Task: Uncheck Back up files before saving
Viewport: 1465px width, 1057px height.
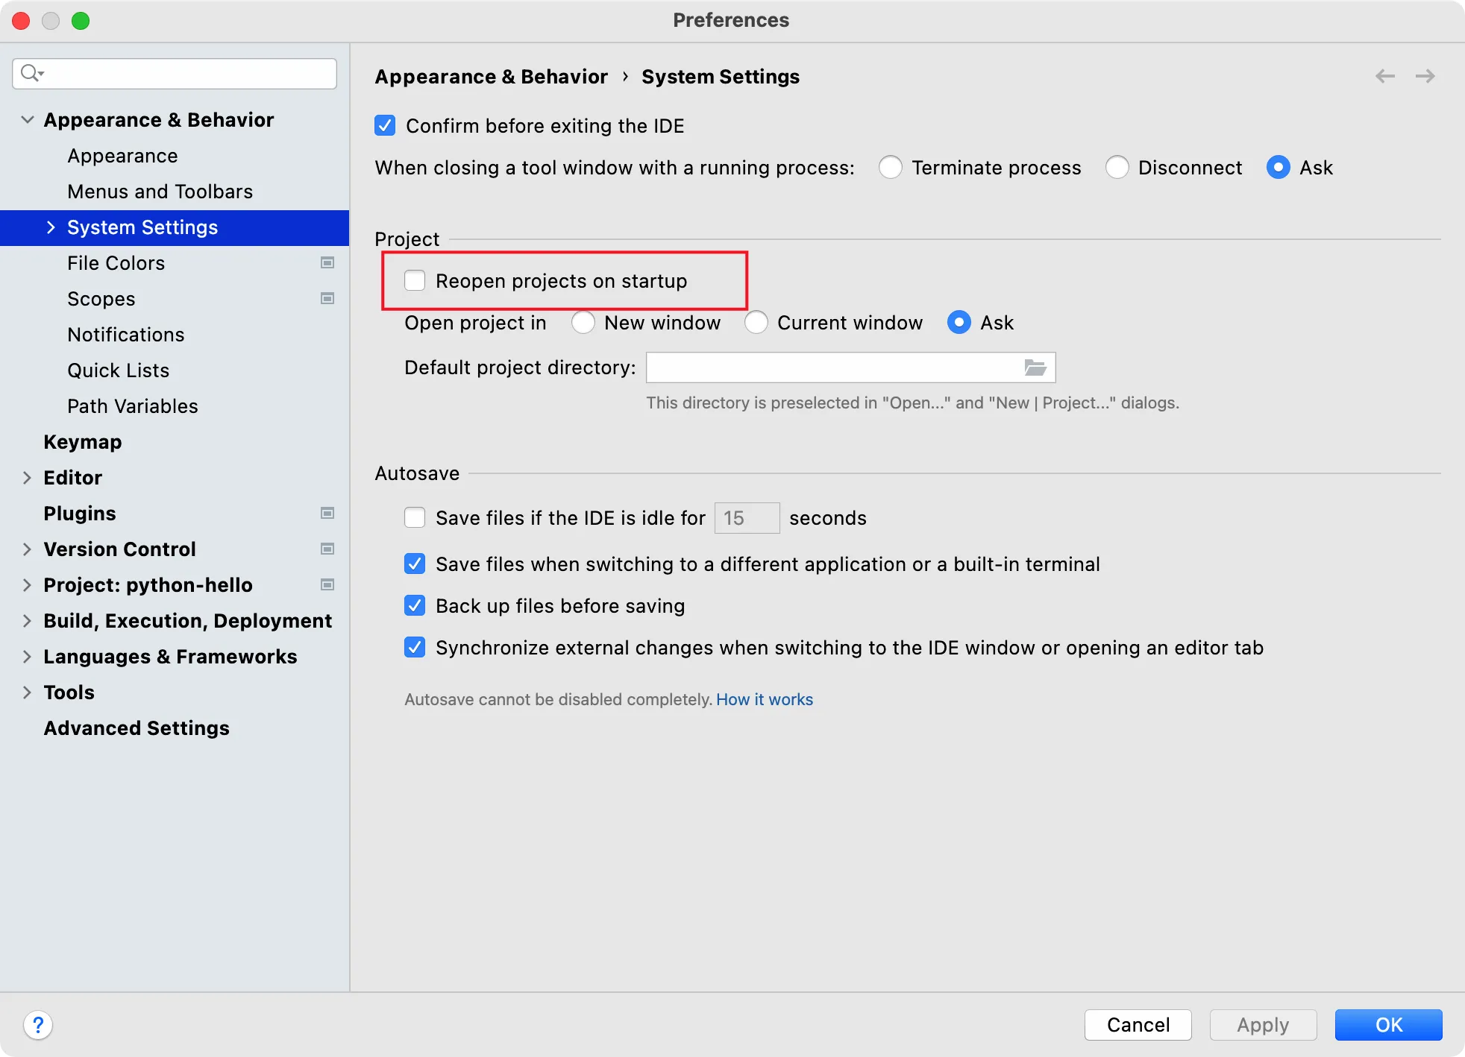Action: (x=415, y=605)
